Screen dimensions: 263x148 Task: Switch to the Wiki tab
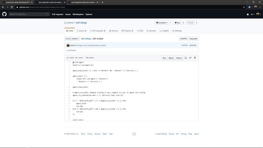pyautogui.click(x=140, y=31)
